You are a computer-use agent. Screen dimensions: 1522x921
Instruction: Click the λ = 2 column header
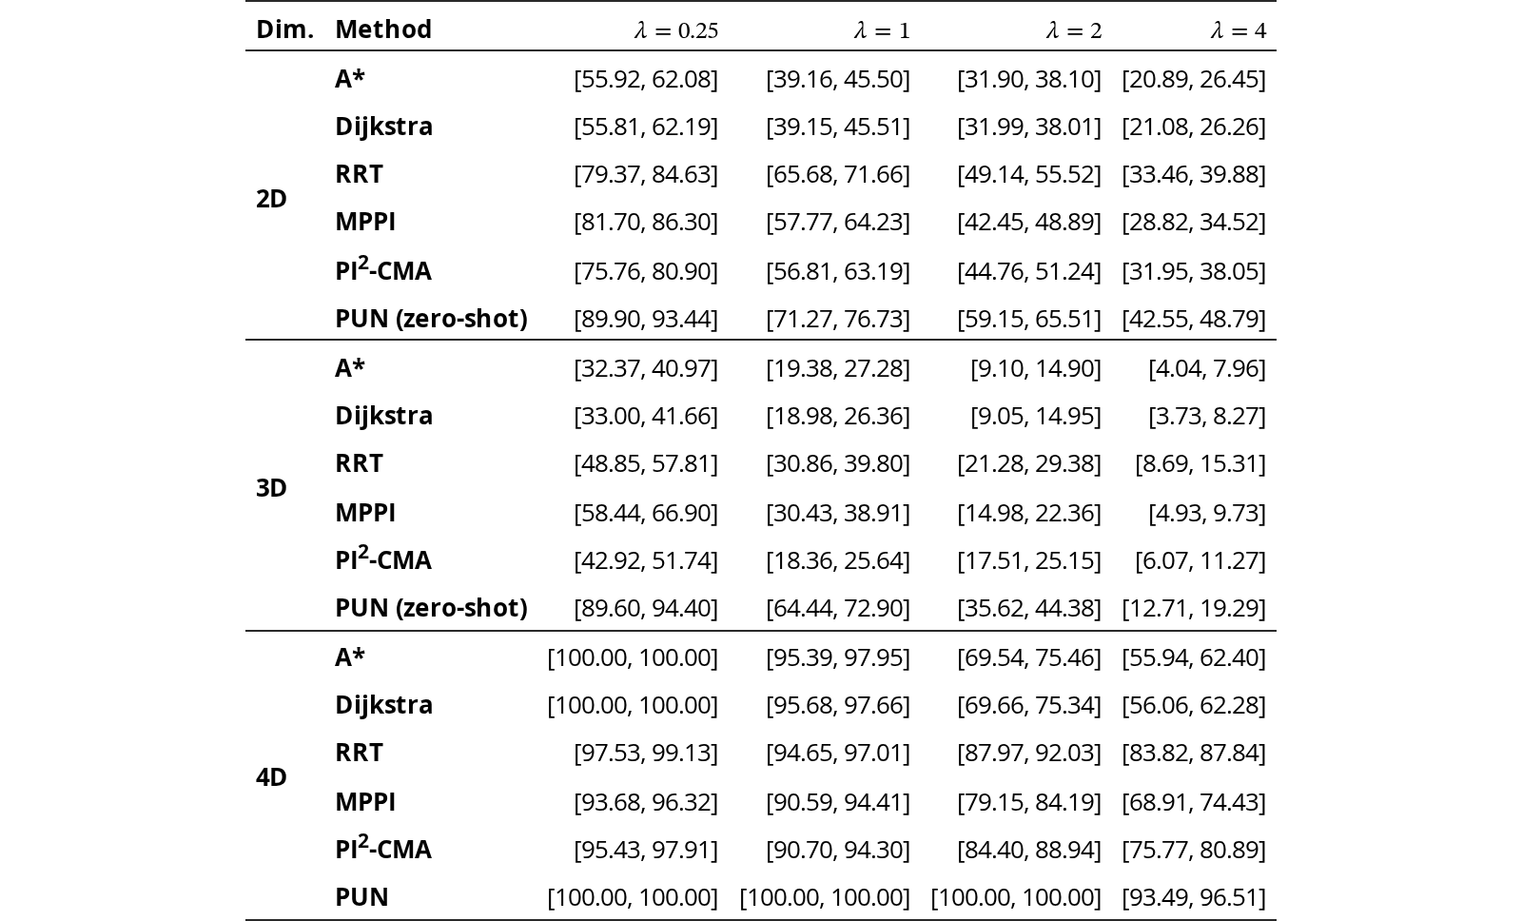[1074, 30]
